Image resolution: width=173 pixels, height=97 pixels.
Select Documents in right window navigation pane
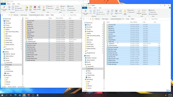90,69
